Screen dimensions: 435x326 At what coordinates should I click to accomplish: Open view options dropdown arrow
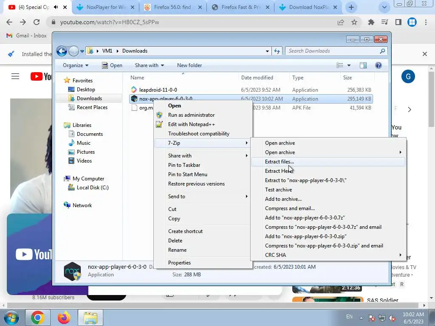349,65
